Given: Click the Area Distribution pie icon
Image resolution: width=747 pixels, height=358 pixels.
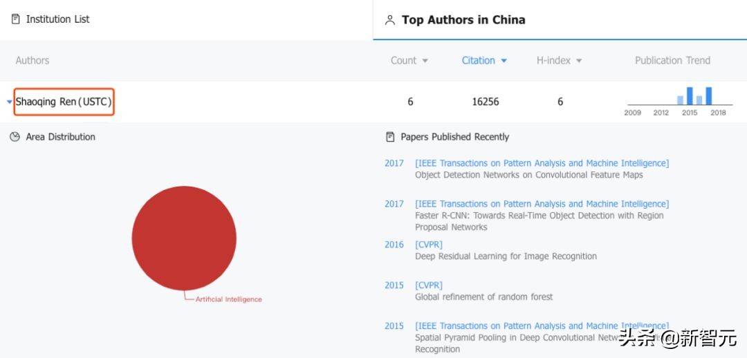Looking at the screenshot, I should (15, 137).
